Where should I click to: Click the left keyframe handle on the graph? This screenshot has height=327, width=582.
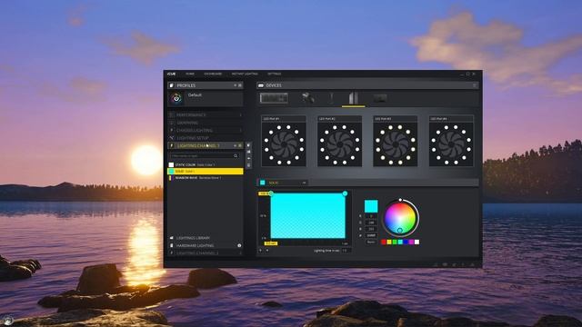click(x=271, y=193)
